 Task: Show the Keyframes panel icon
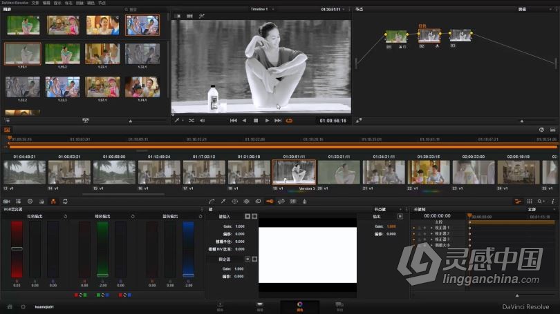518,202
